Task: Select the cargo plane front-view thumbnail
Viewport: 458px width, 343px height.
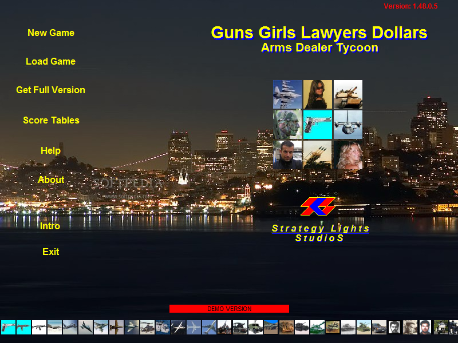Action: [x=348, y=125]
